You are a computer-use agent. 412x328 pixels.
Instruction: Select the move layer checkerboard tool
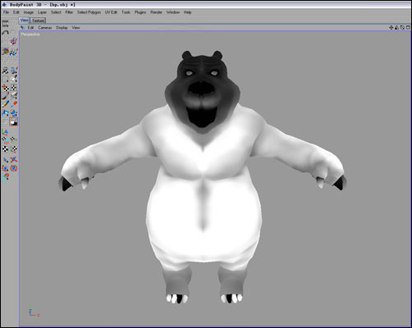click(x=5, y=88)
